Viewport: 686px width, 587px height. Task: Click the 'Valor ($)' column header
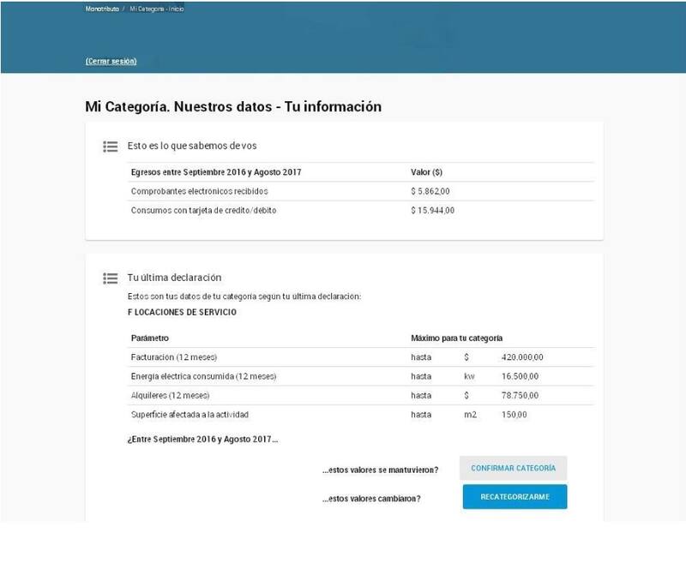pyautogui.click(x=426, y=172)
